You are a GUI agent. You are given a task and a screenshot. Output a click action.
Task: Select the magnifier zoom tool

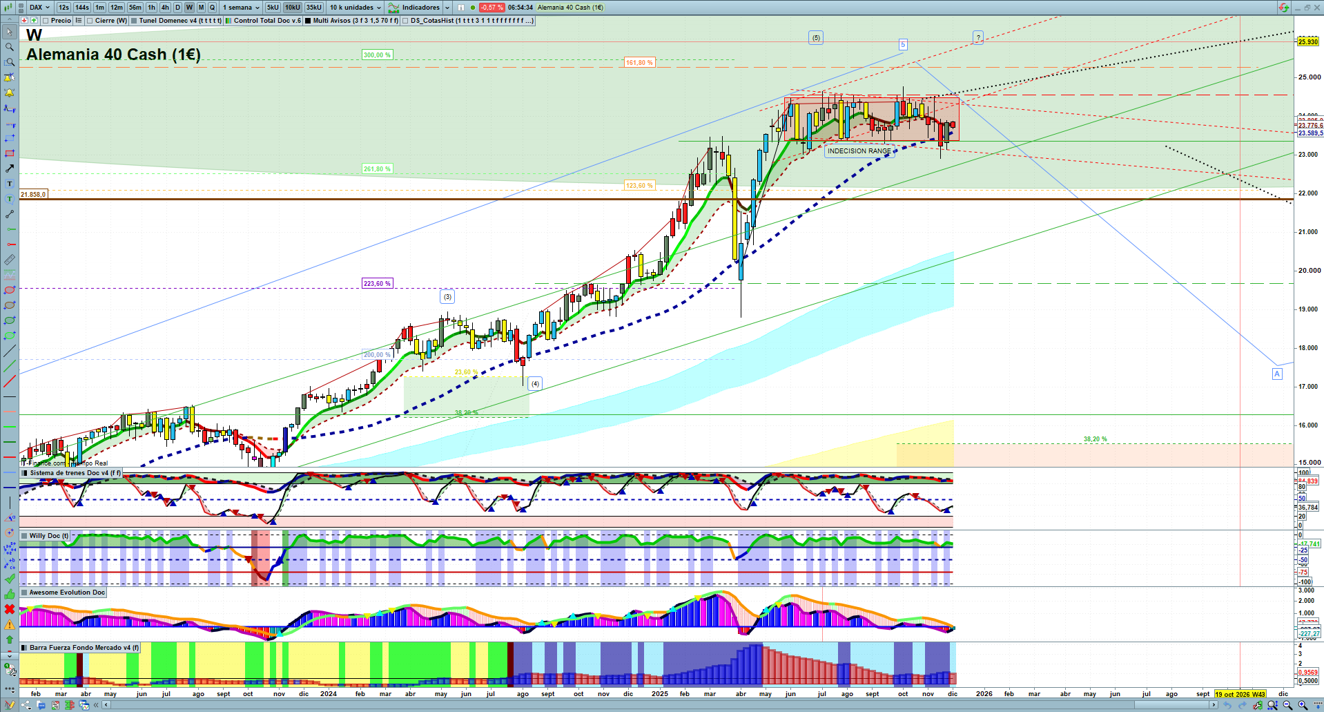tap(10, 48)
